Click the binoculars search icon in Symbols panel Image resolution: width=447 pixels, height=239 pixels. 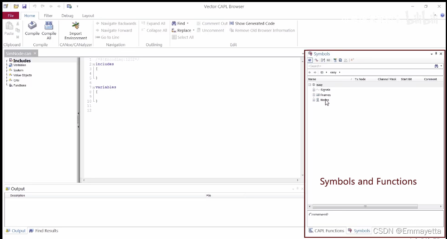click(436, 66)
